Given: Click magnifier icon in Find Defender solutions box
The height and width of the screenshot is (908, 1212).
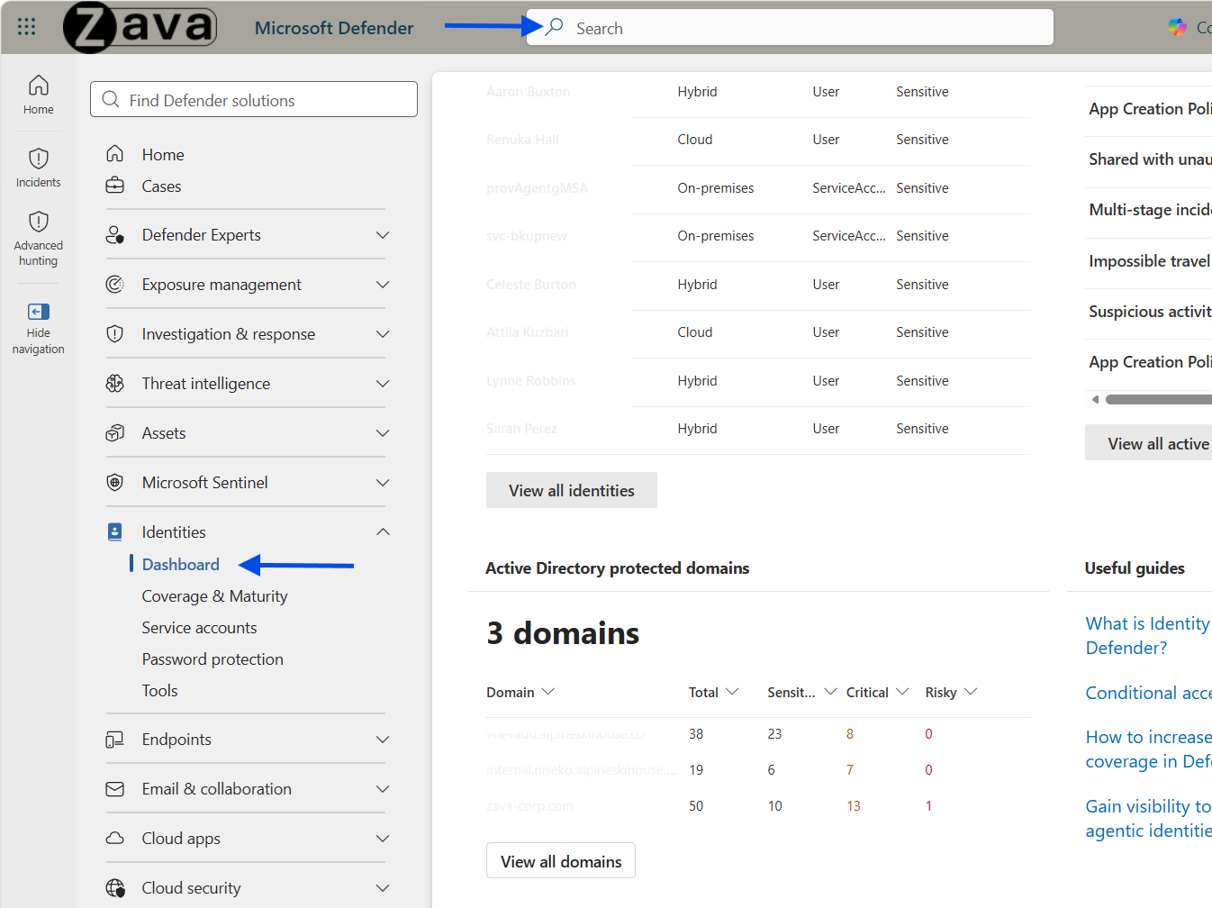Looking at the screenshot, I should click(x=111, y=99).
